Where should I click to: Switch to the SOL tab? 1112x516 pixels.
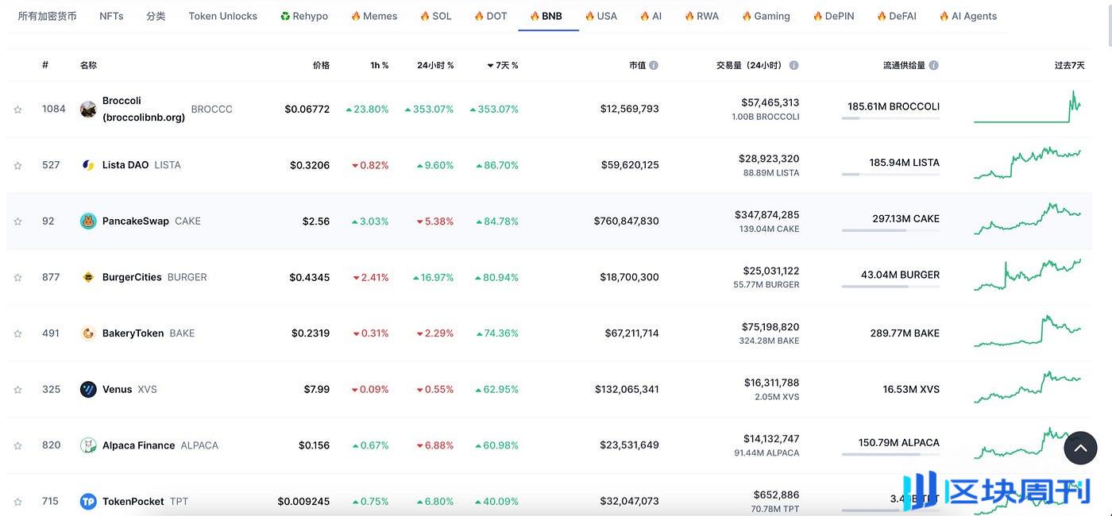[435, 16]
